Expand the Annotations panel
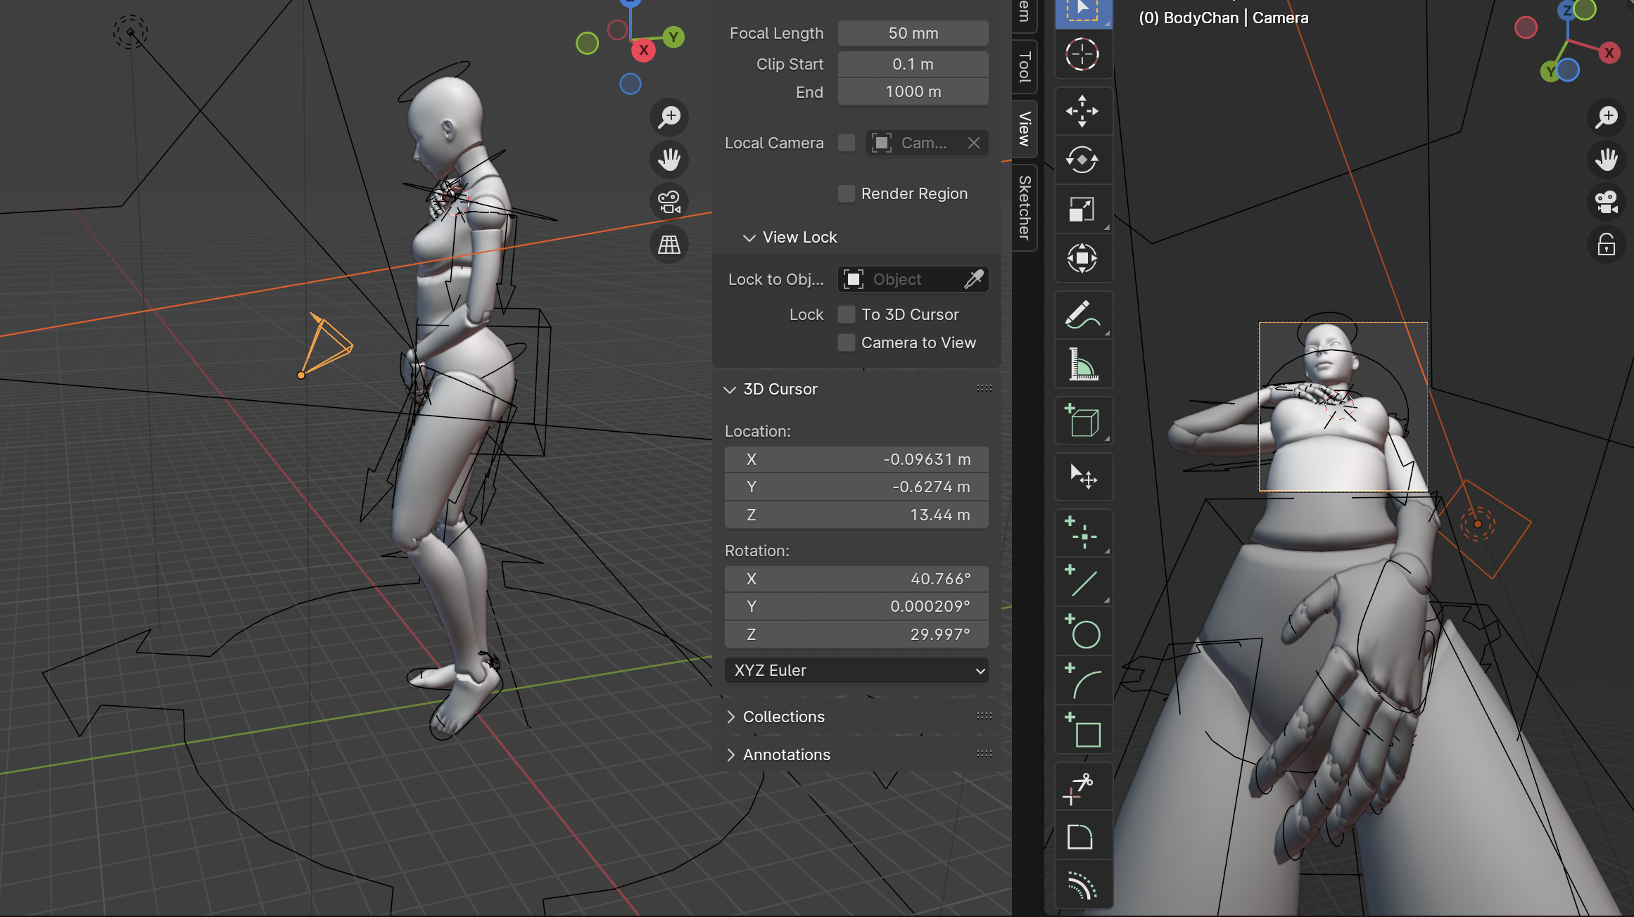1634x917 pixels. click(x=730, y=755)
